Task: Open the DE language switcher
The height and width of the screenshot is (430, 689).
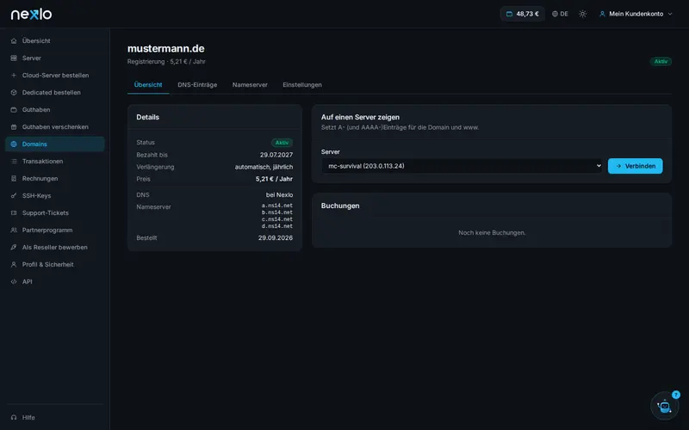Action: [x=561, y=14]
